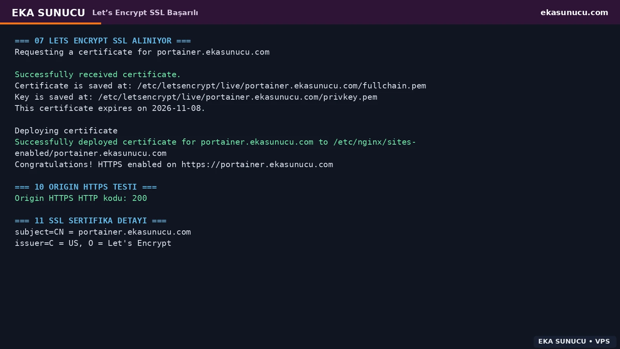620x349 pixels.
Task: Click the orange underline bar below header
Action: coord(50,23)
